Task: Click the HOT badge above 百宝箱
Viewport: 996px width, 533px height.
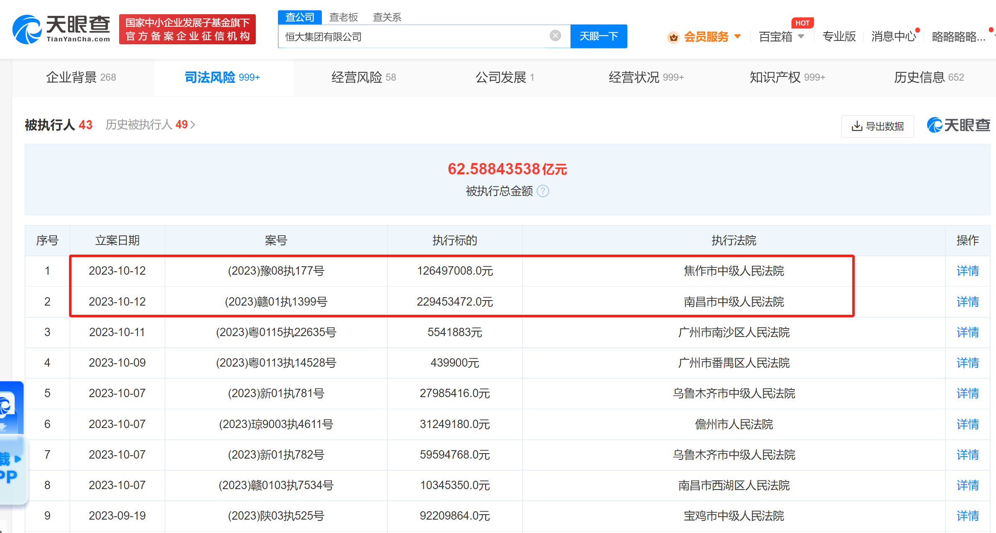Action: pos(802,23)
